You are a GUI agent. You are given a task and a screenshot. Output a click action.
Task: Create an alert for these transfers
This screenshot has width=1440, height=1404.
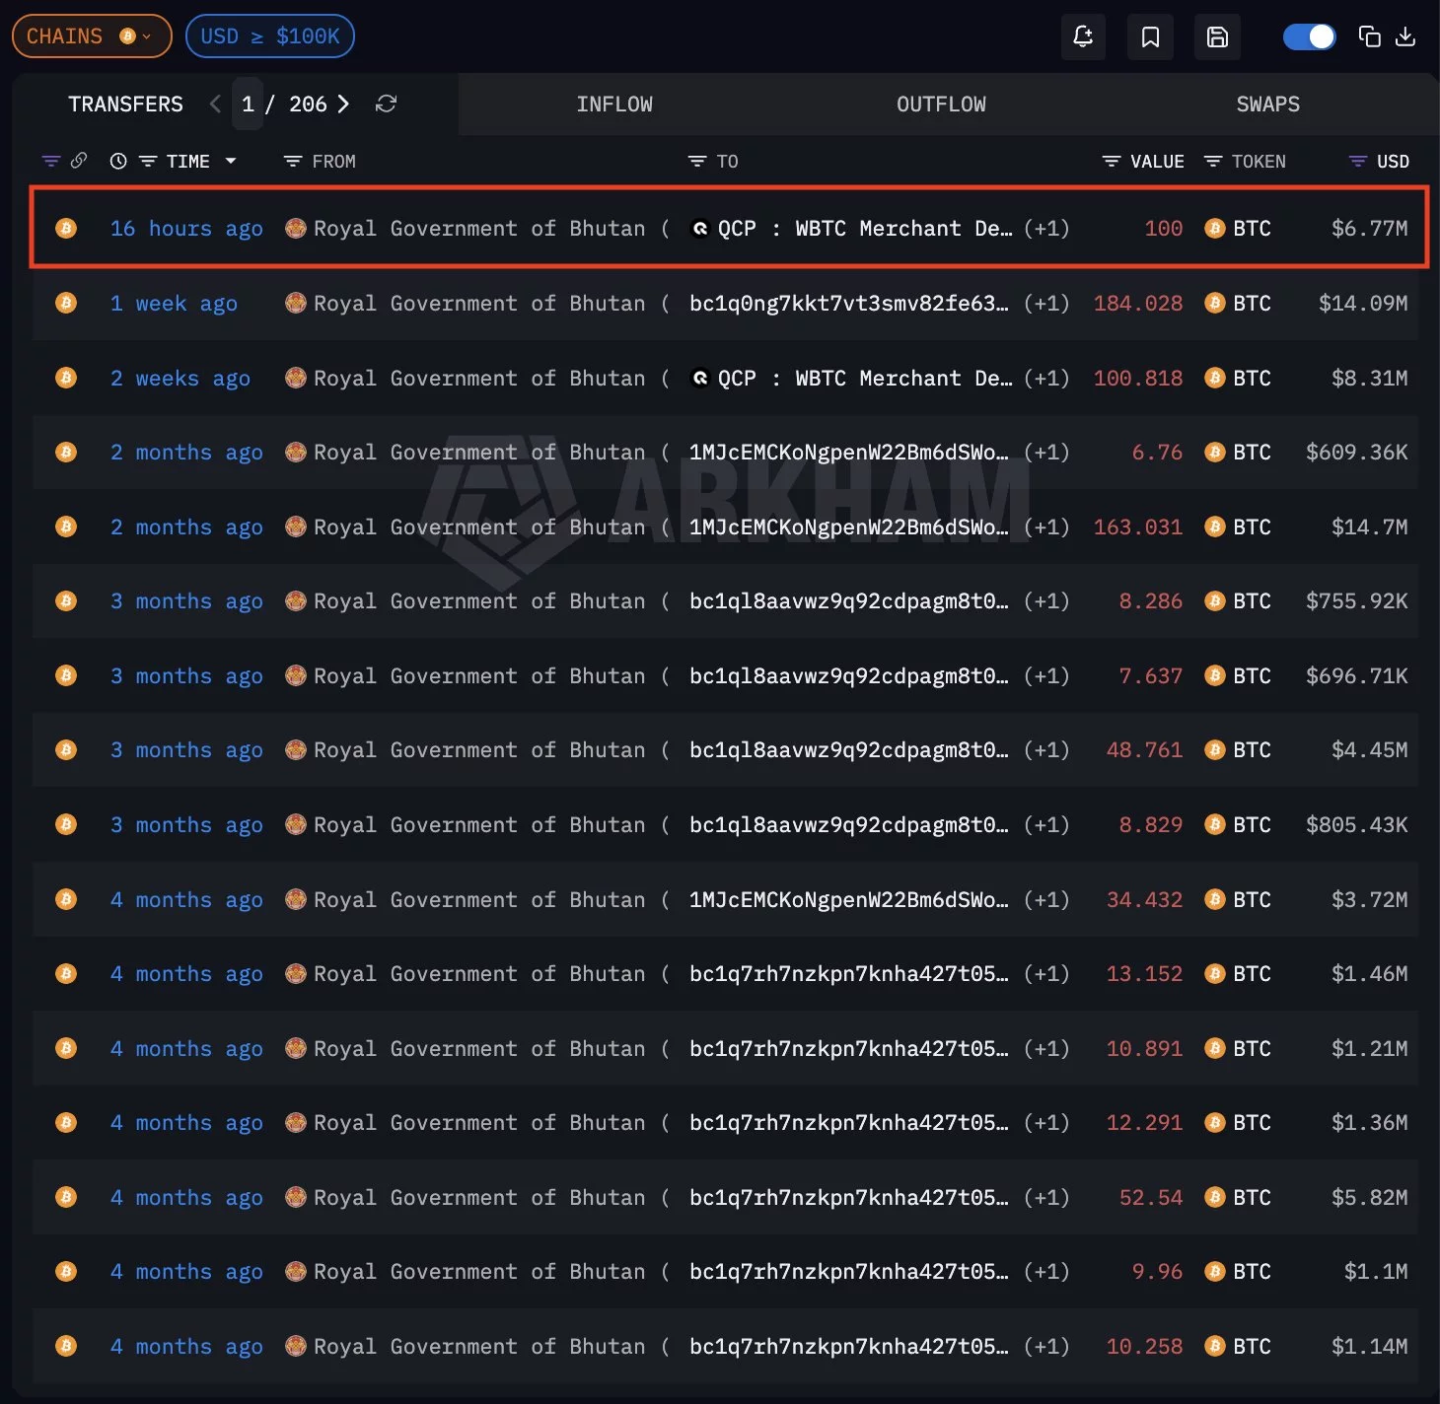[1083, 36]
